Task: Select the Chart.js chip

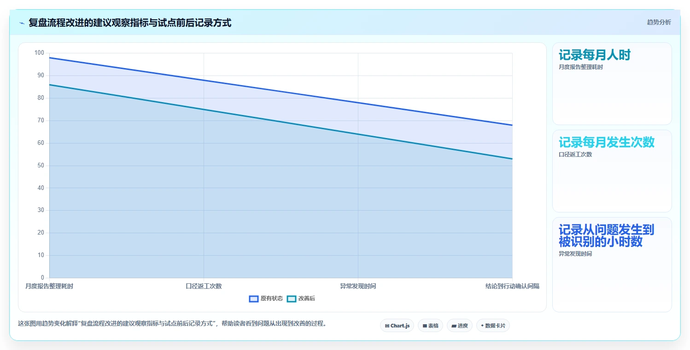Action: click(397, 326)
